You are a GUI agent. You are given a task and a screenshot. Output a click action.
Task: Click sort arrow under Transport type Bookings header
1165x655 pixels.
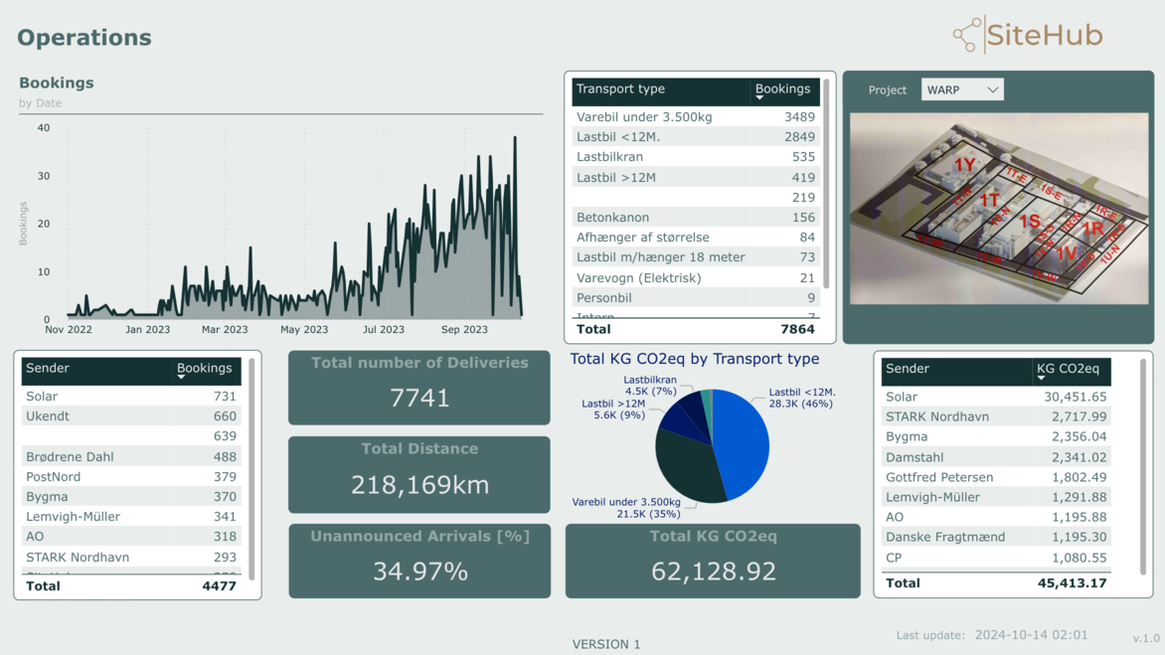(x=759, y=98)
